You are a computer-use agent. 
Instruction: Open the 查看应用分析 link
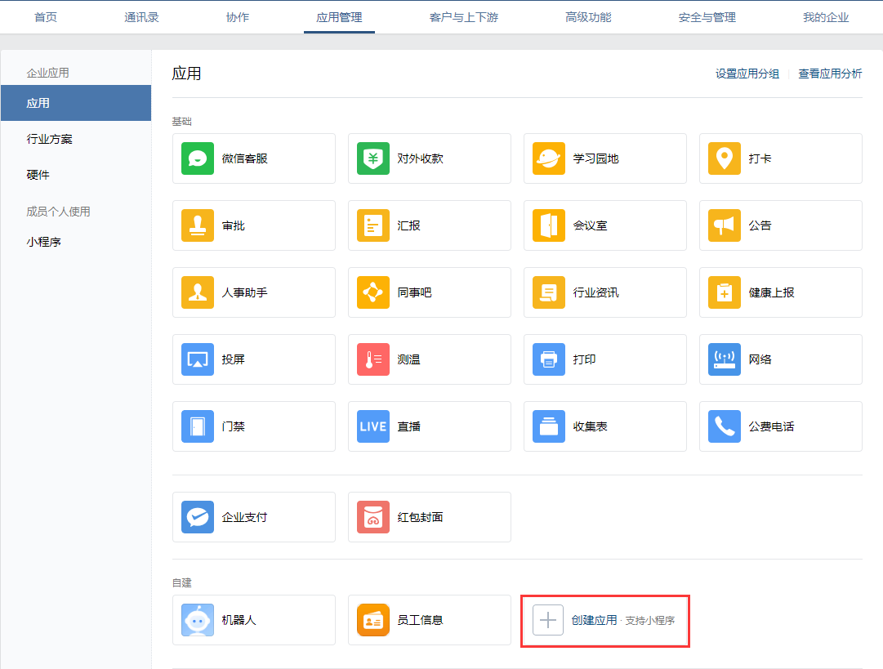tap(830, 74)
